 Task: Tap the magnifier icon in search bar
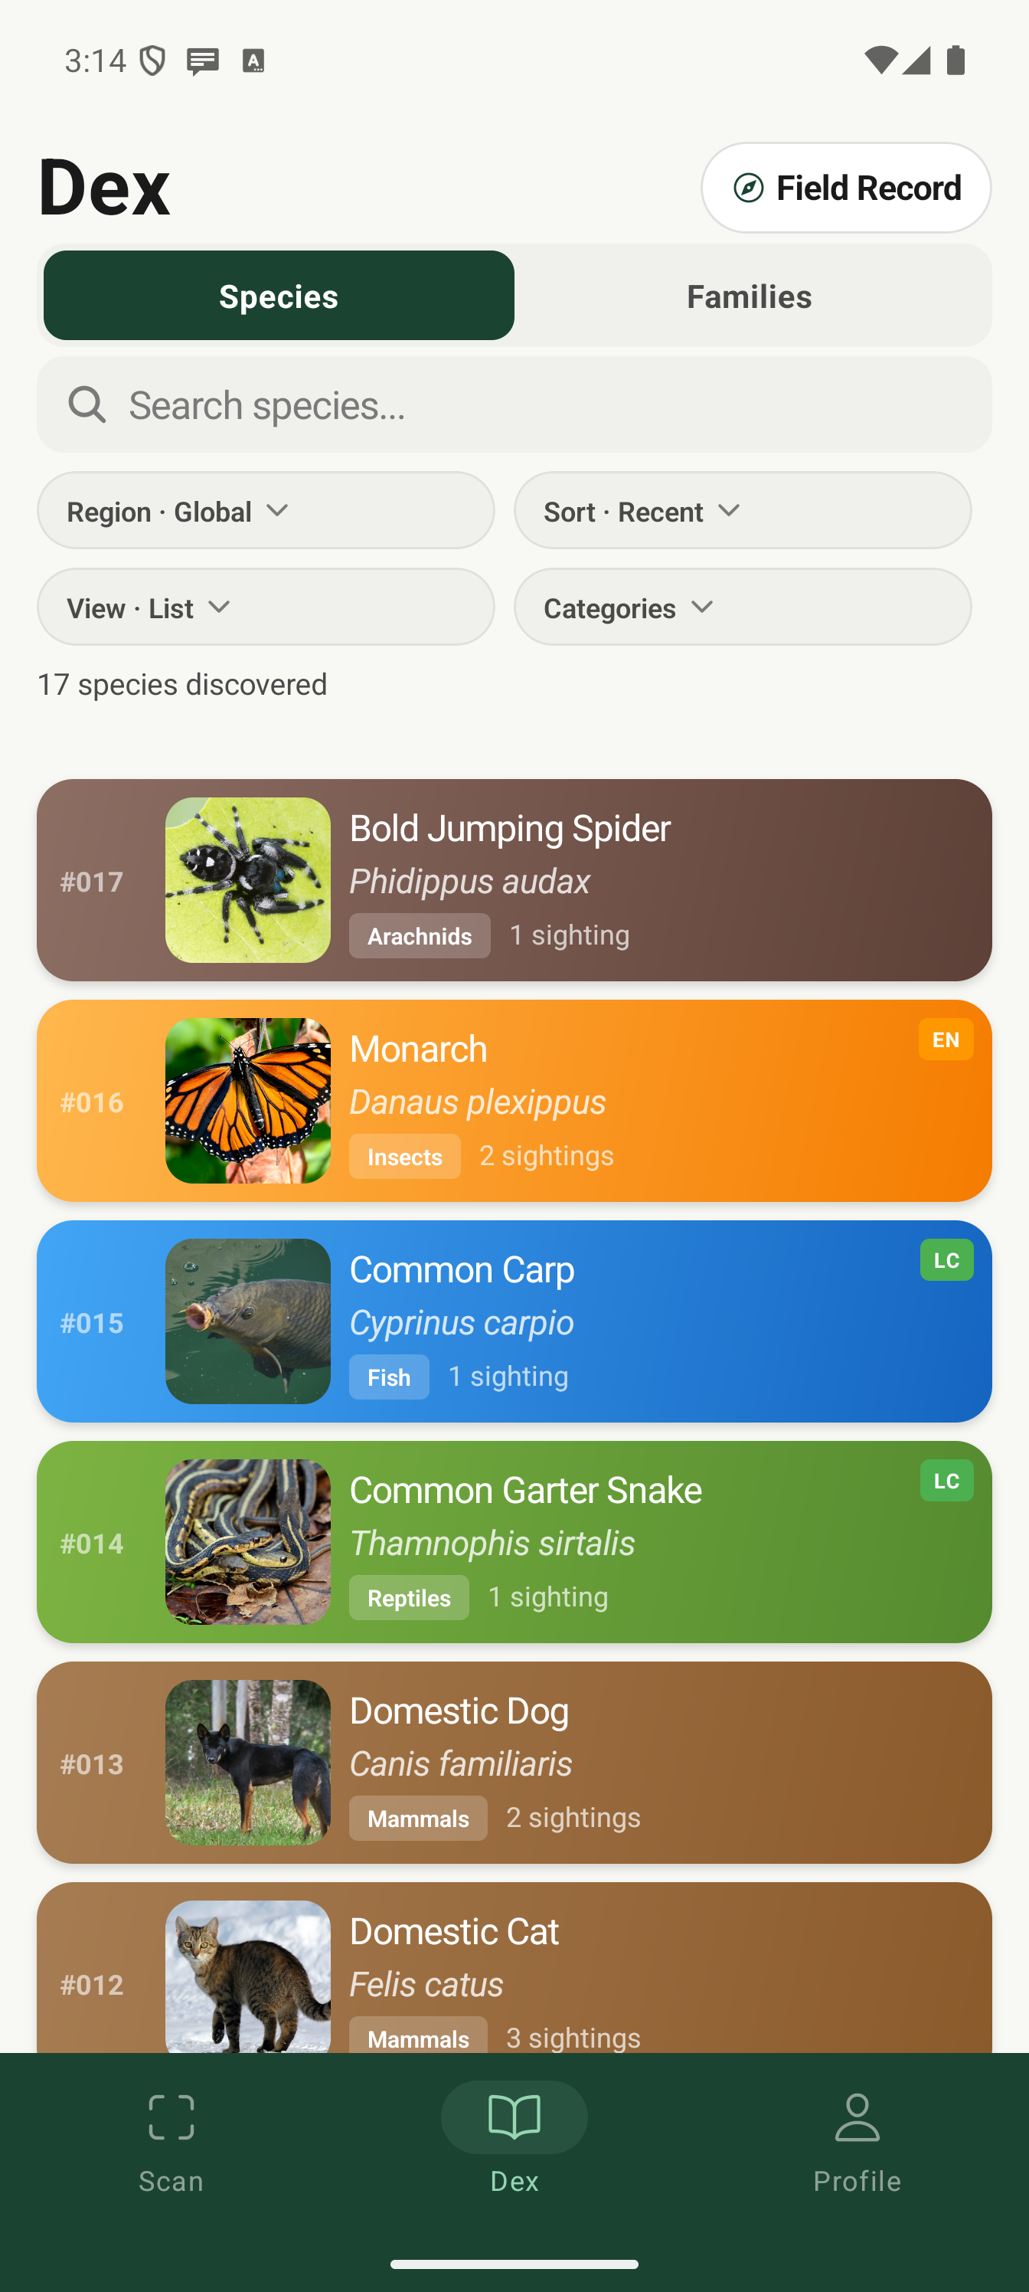tap(87, 404)
